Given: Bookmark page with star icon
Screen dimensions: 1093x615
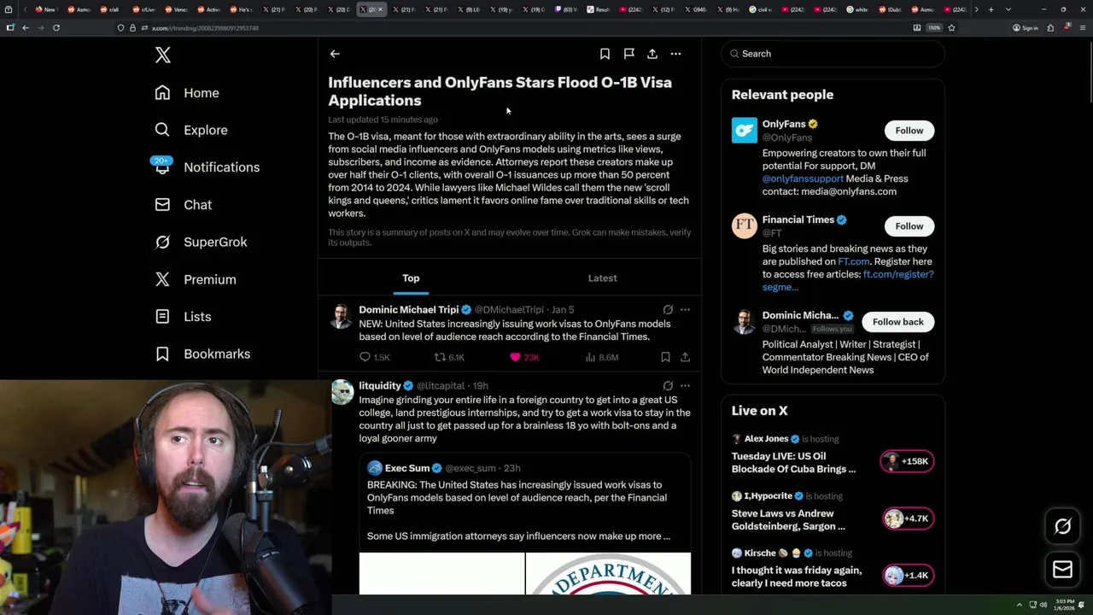Looking at the screenshot, I should pos(951,27).
